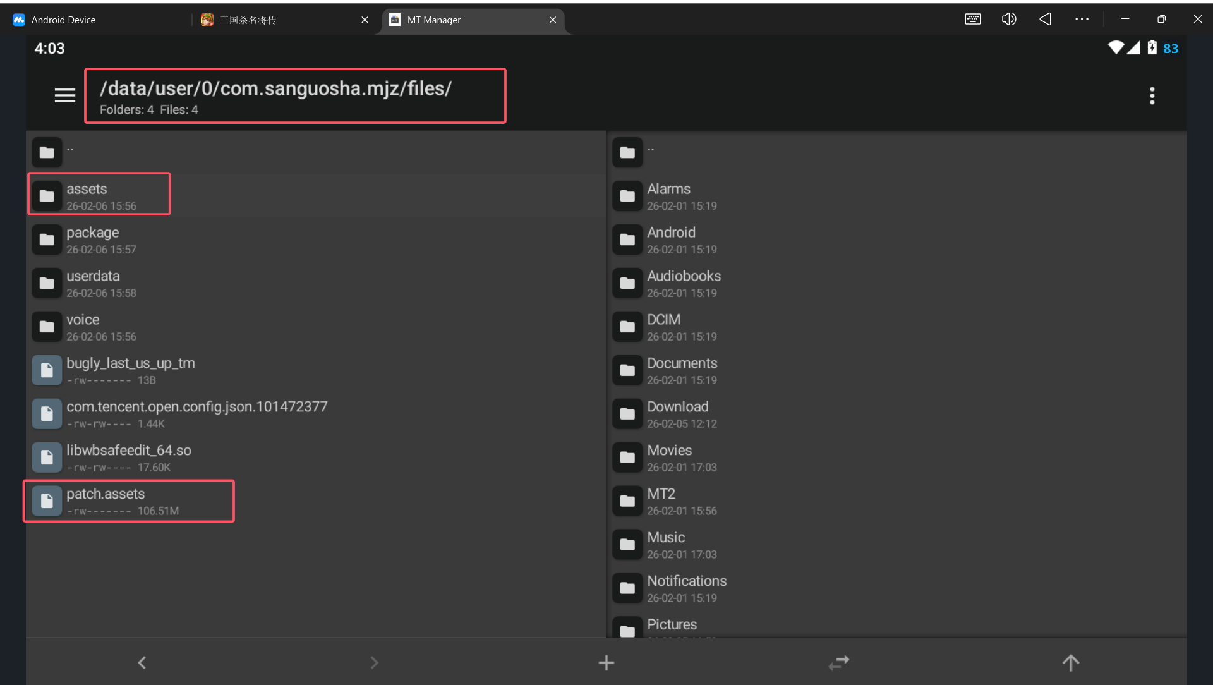
Task: Open the three-dot overflow menu
Action: click(1152, 95)
